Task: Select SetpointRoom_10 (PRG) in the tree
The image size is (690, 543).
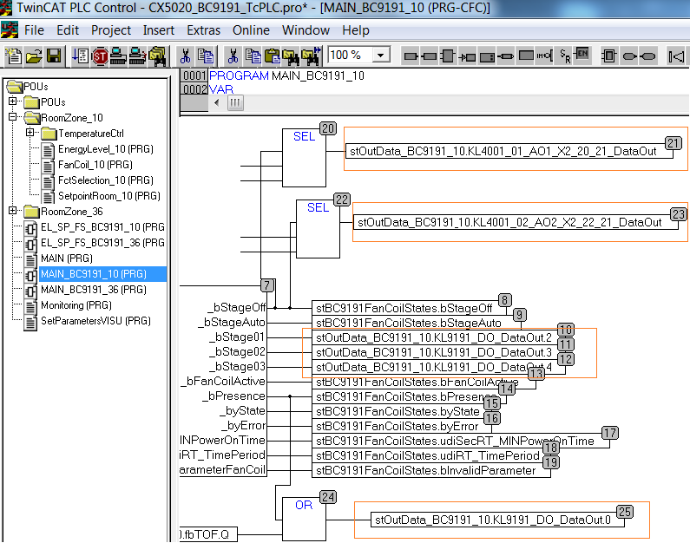Action: point(109,196)
